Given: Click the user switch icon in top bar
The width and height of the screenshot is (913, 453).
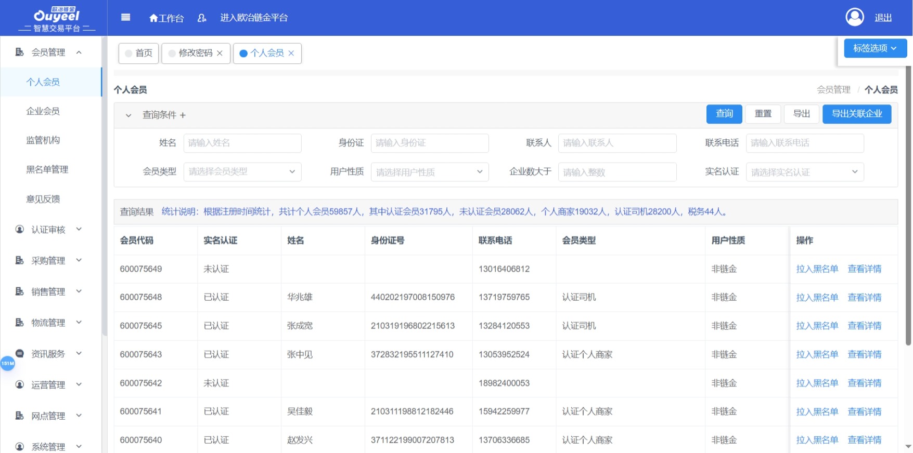Looking at the screenshot, I should coord(202,18).
